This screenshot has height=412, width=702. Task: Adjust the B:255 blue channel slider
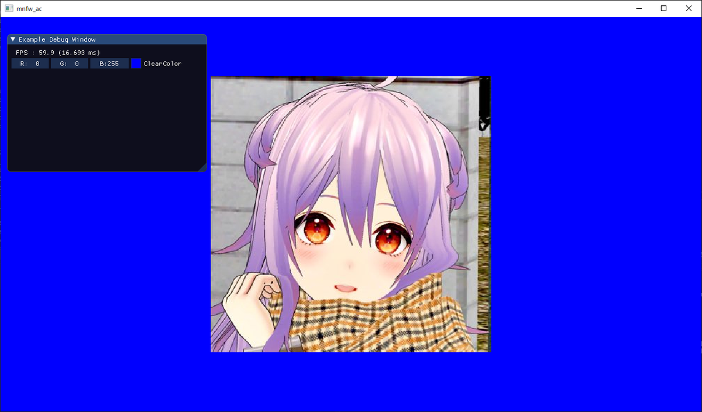[109, 63]
